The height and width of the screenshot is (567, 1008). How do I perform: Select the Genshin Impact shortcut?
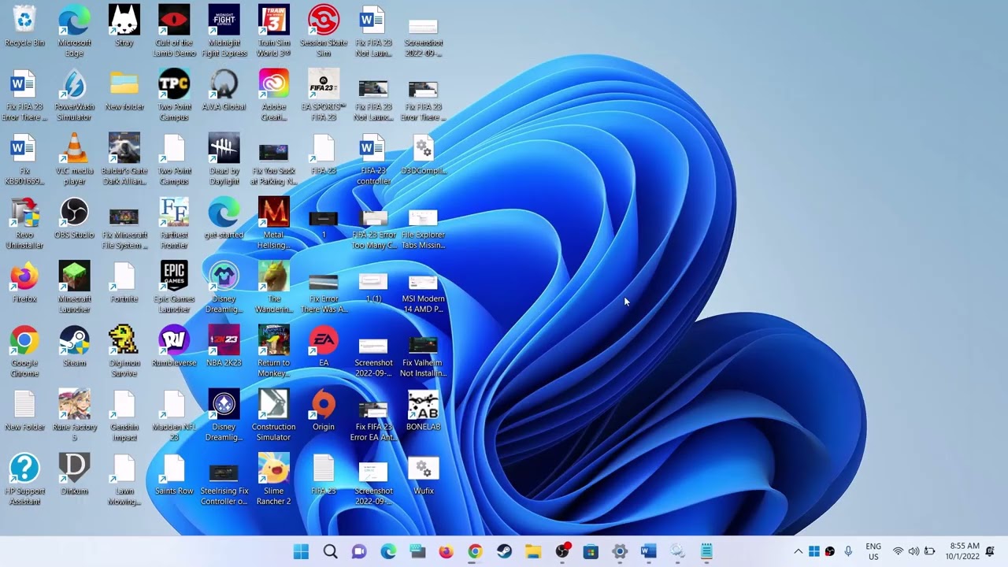(x=124, y=415)
